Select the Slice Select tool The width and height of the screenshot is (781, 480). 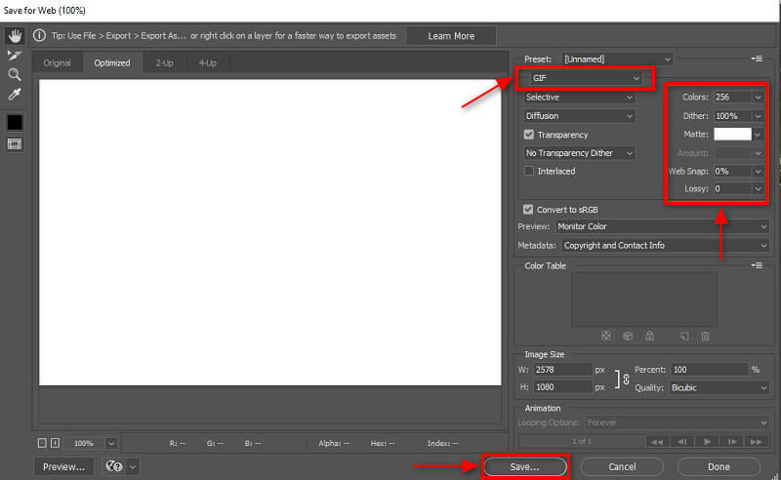15,55
